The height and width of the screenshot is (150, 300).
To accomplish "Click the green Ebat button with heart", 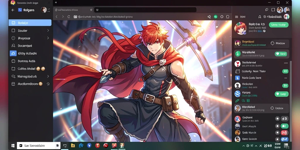I will [x=281, y=54].
